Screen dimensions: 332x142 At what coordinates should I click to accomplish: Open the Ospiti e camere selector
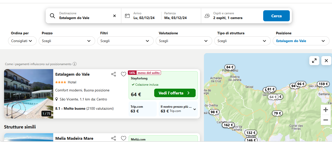click(228, 16)
